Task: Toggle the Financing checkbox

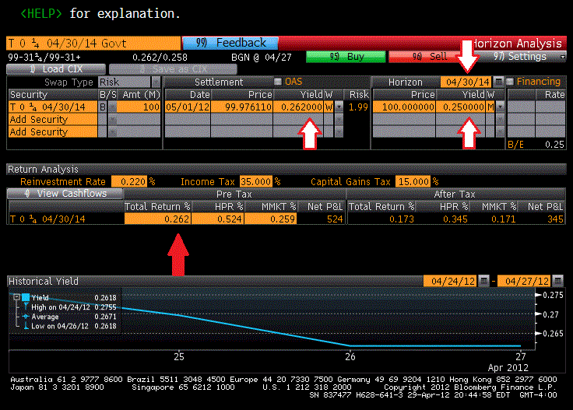Action: tap(510, 82)
